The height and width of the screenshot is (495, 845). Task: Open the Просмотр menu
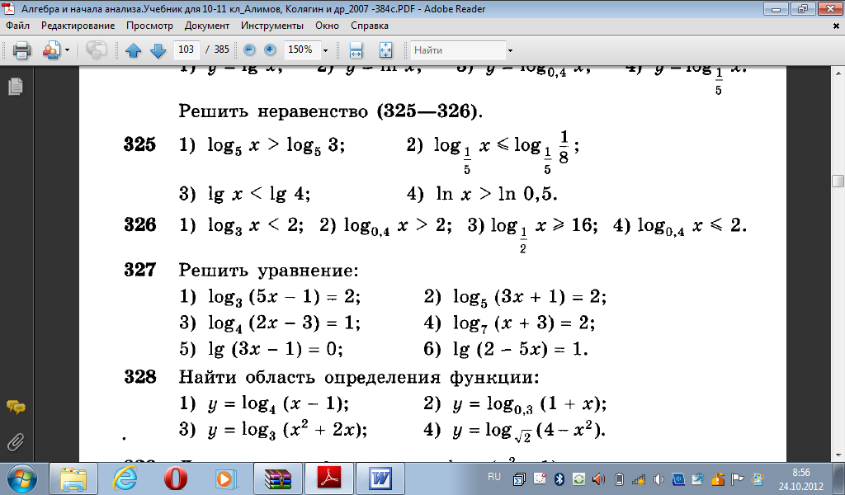click(150, 26)
